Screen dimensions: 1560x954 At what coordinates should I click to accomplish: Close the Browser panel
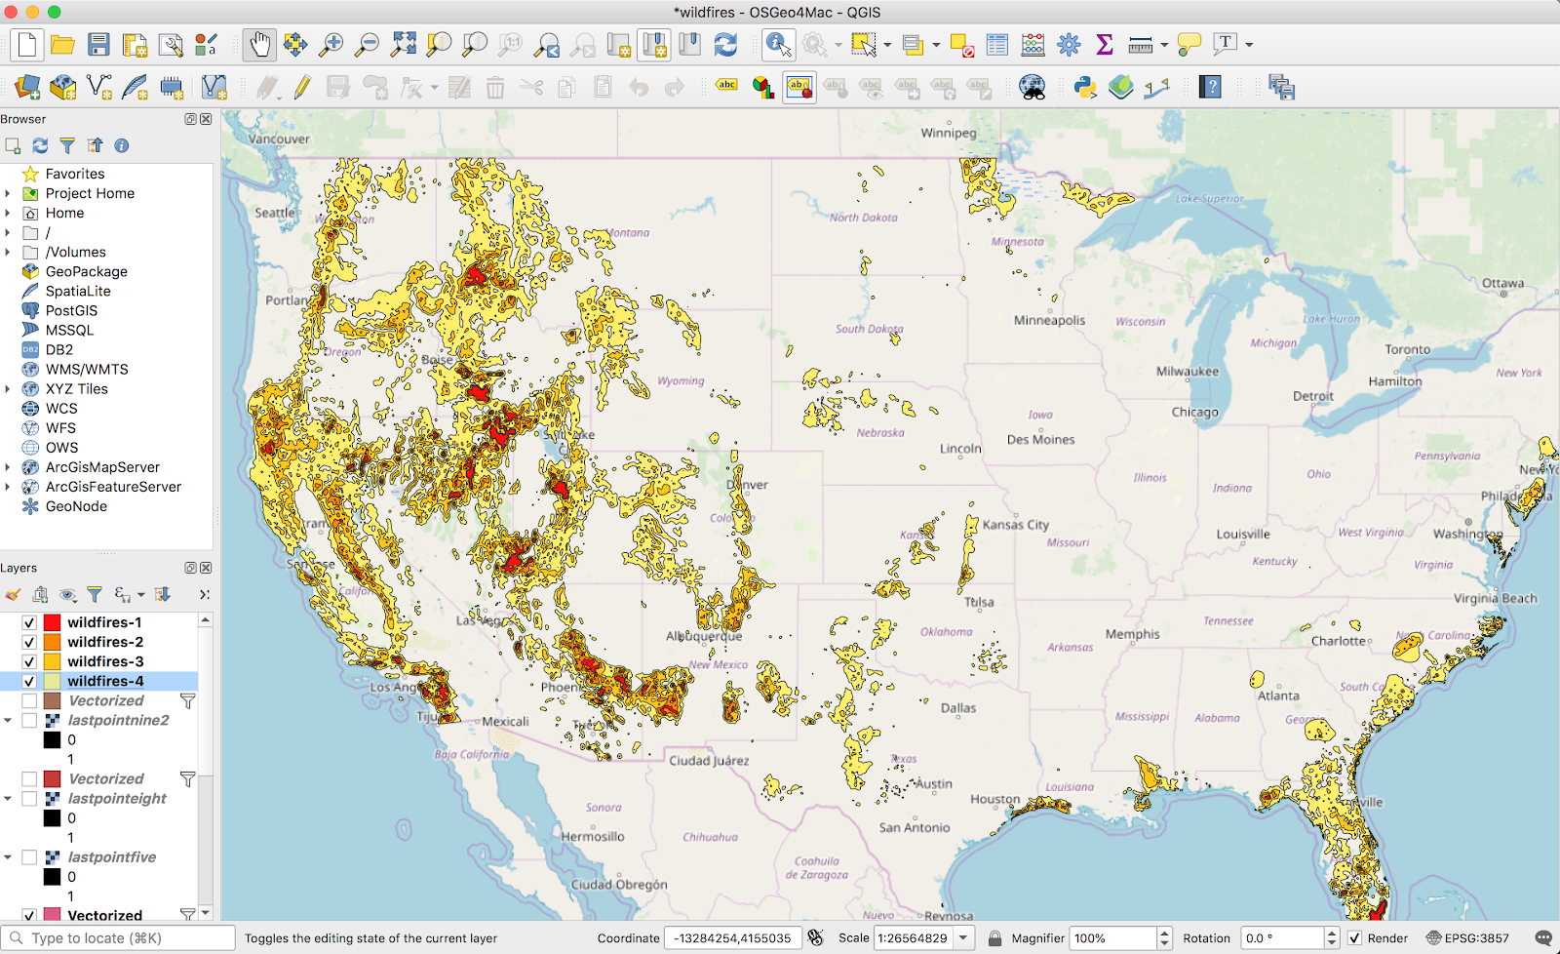pos(206,119)
